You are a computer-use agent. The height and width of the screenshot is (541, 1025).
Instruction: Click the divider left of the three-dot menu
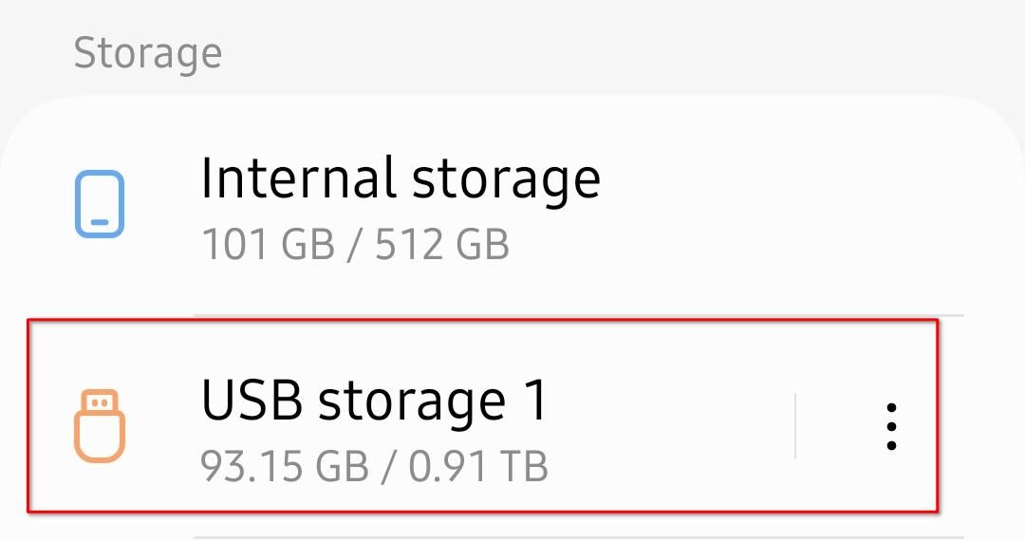794,426
